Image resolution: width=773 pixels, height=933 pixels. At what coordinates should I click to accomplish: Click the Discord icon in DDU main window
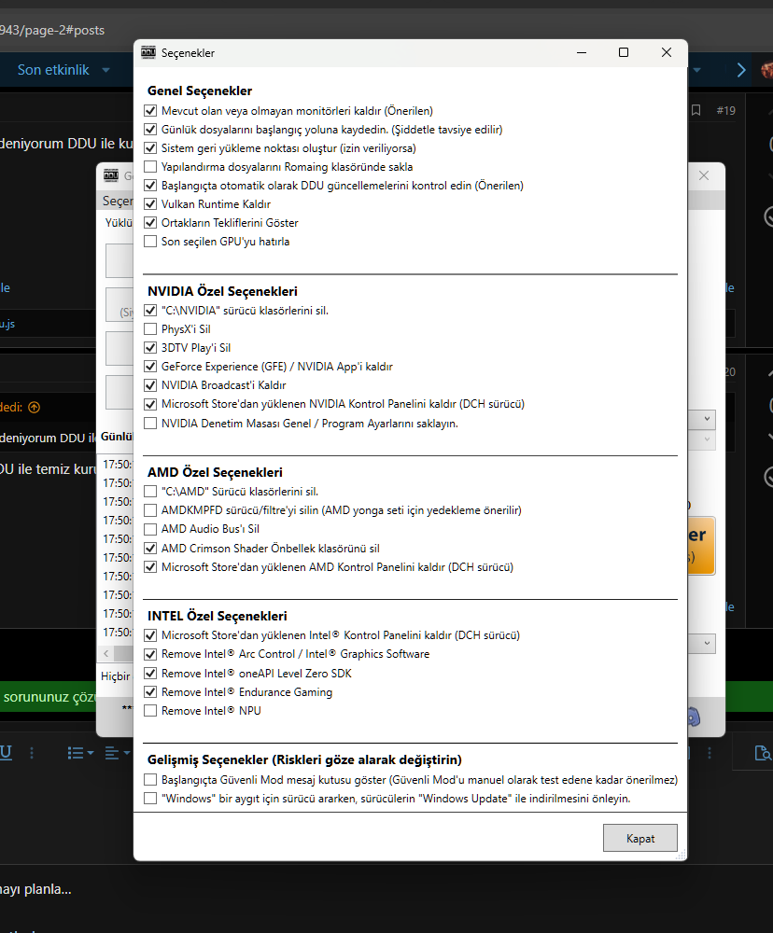(x=694, y=717)
